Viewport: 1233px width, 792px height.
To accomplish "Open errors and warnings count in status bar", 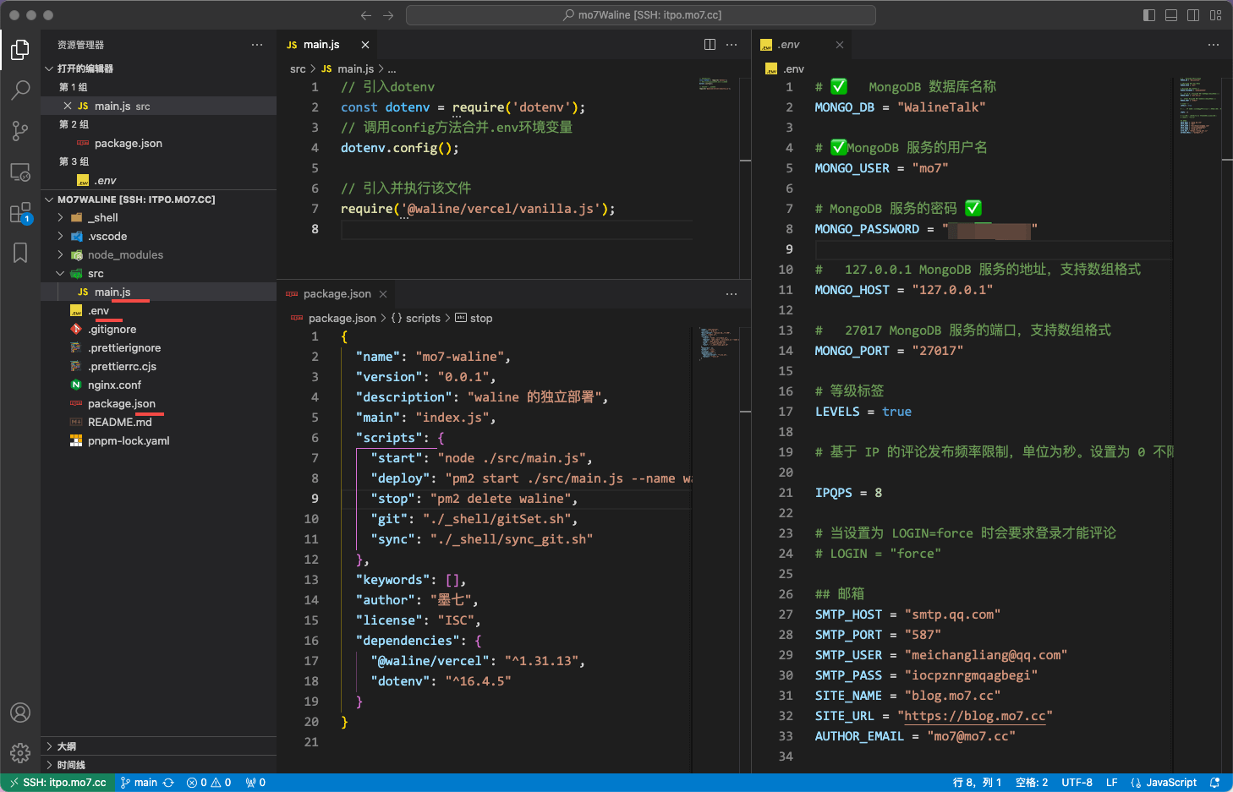I will tap(209, 783).
